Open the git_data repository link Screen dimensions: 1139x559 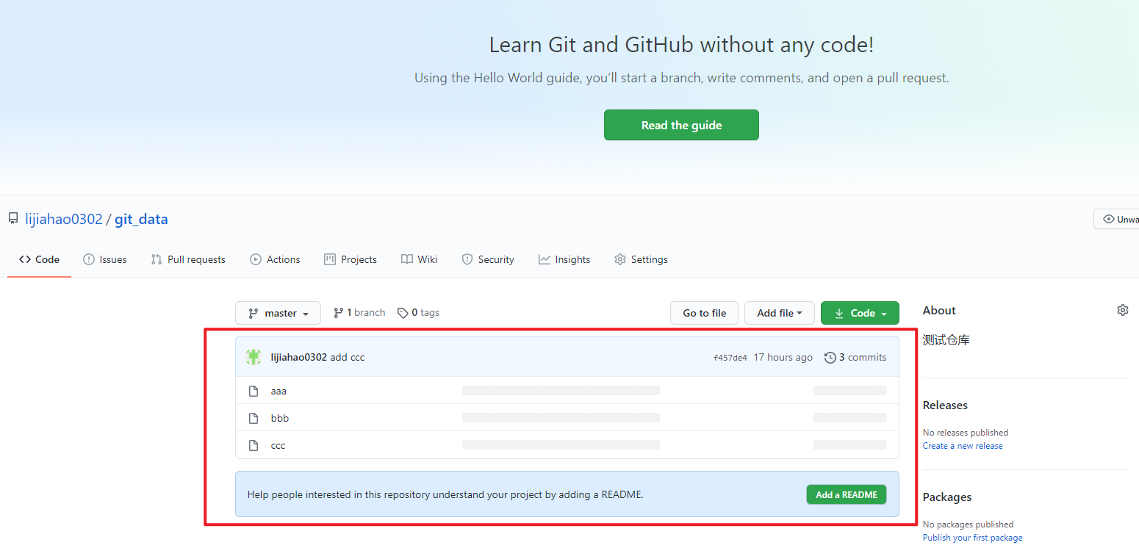(x=141, y=219)
